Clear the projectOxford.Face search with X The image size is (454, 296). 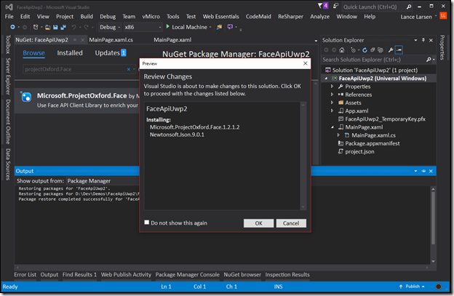(129, 69)
